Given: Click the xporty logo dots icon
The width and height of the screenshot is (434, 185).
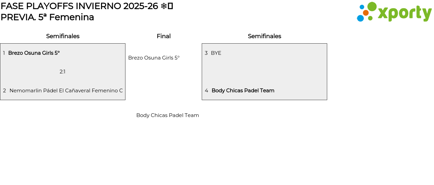Looking at the screenshot, I should (366, 12).
